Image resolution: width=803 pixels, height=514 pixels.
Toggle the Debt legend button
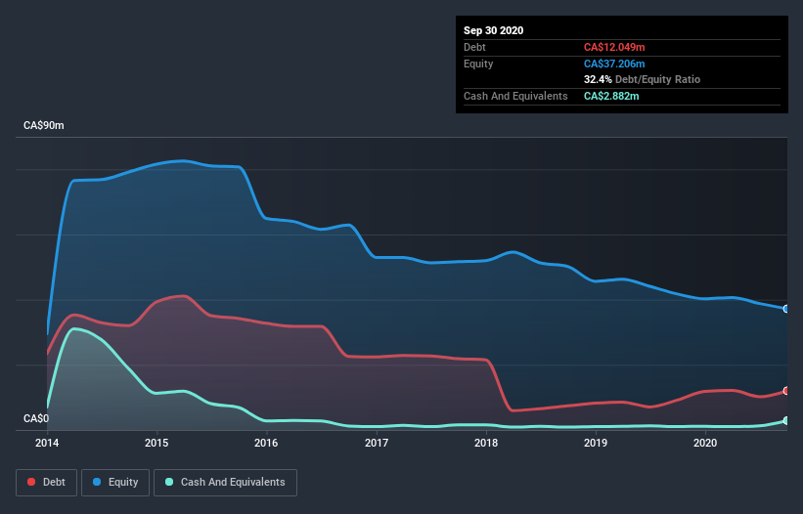pos(47,483)
